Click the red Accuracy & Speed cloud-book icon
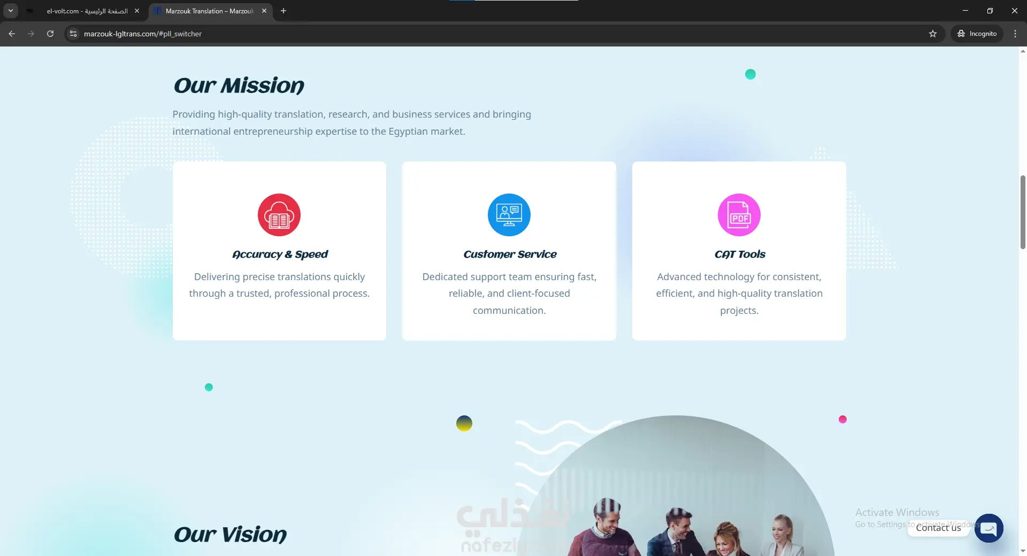 pyautogui.click(x=279, y=215)
